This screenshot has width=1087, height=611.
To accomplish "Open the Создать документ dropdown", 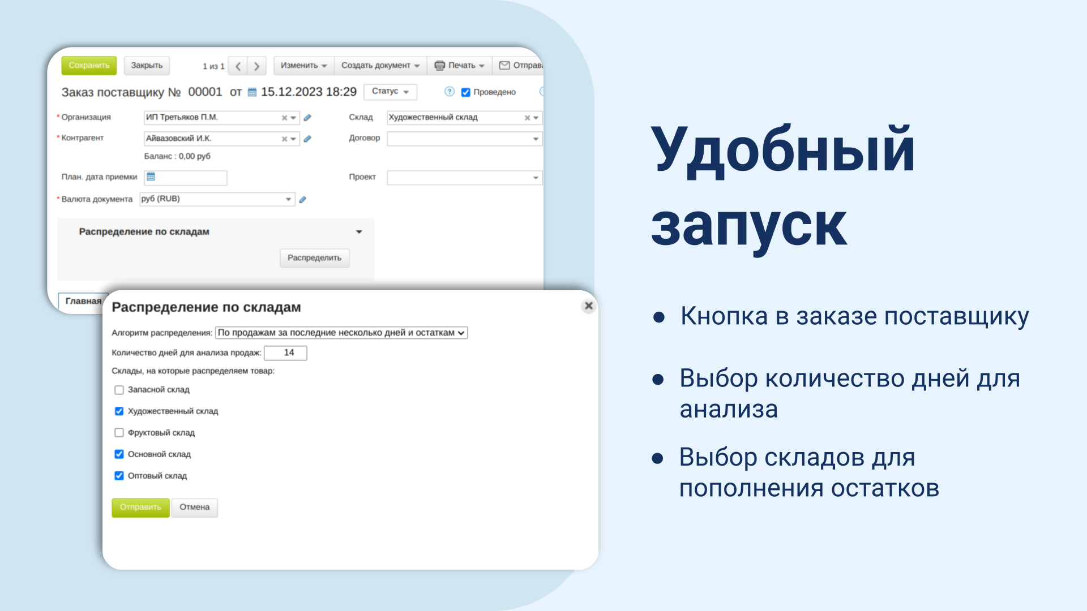I will [380, 66].
